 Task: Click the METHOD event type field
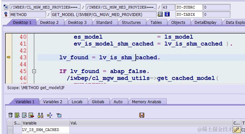[28, 14]
